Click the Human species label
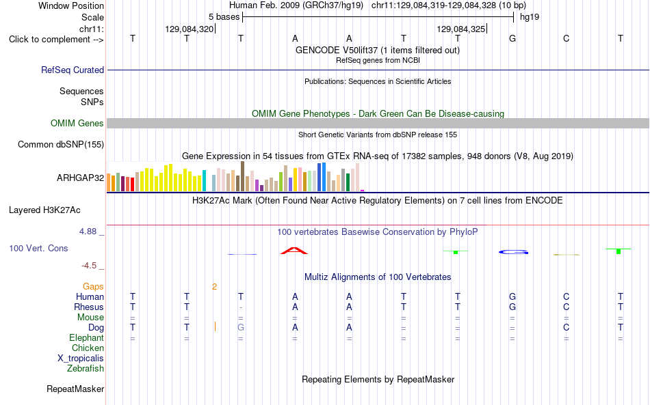This screenshot has height=405, width=650. (x=90, y=296)
